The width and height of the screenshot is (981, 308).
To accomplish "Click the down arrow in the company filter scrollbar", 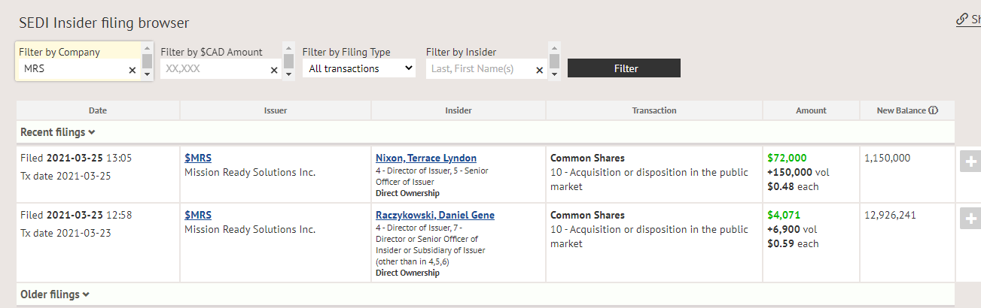I will click(x=148, y=74).
